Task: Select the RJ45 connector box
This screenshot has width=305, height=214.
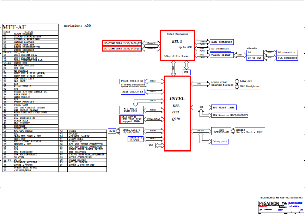Action: [x=112, y=131]
